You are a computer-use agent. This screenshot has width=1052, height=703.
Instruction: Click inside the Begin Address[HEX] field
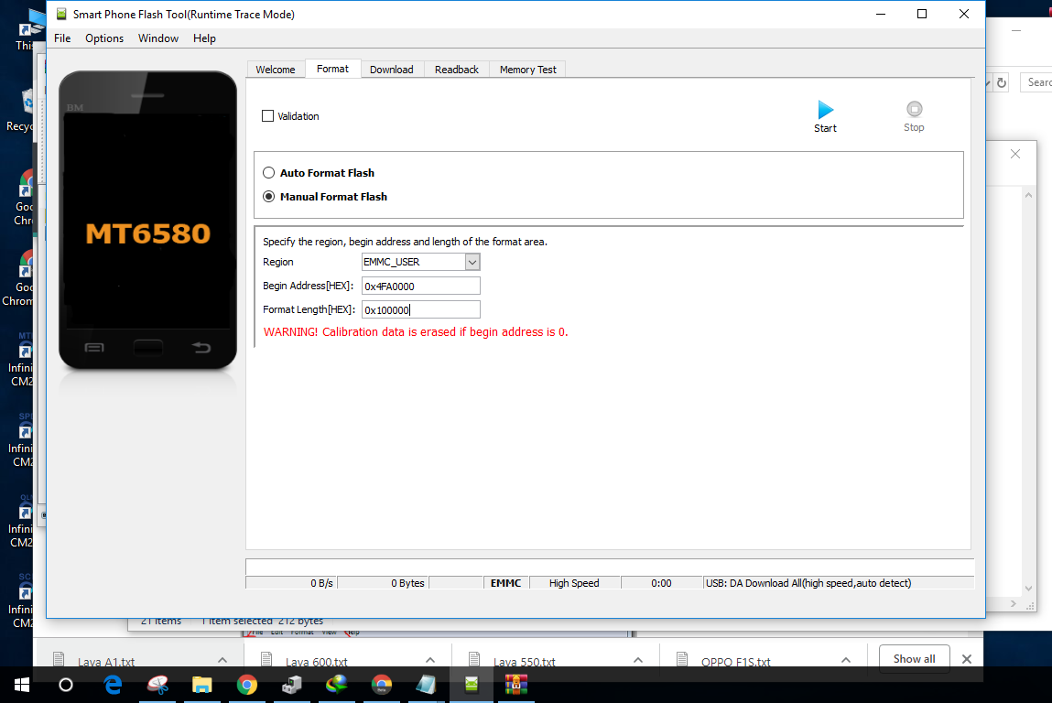click(x=419, y=286)
